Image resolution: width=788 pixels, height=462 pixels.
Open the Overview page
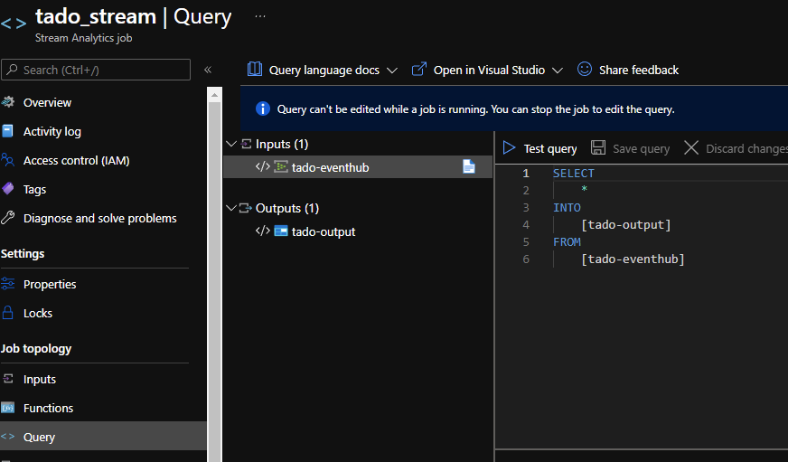pyautogui.click(x=47, y=102)
